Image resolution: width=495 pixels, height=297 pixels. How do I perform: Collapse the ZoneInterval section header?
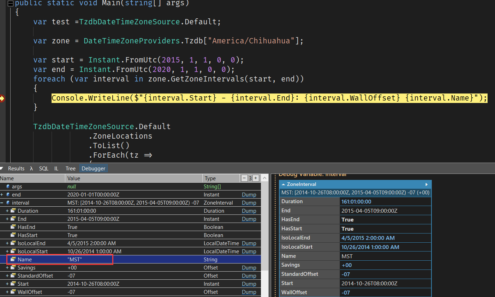coord(284,184)
